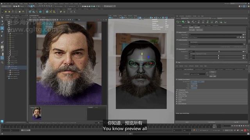Viewport: 250px width, 140px height.
Task: Click the blue square-frame shelf icon
Action: [x=47, y=12]
